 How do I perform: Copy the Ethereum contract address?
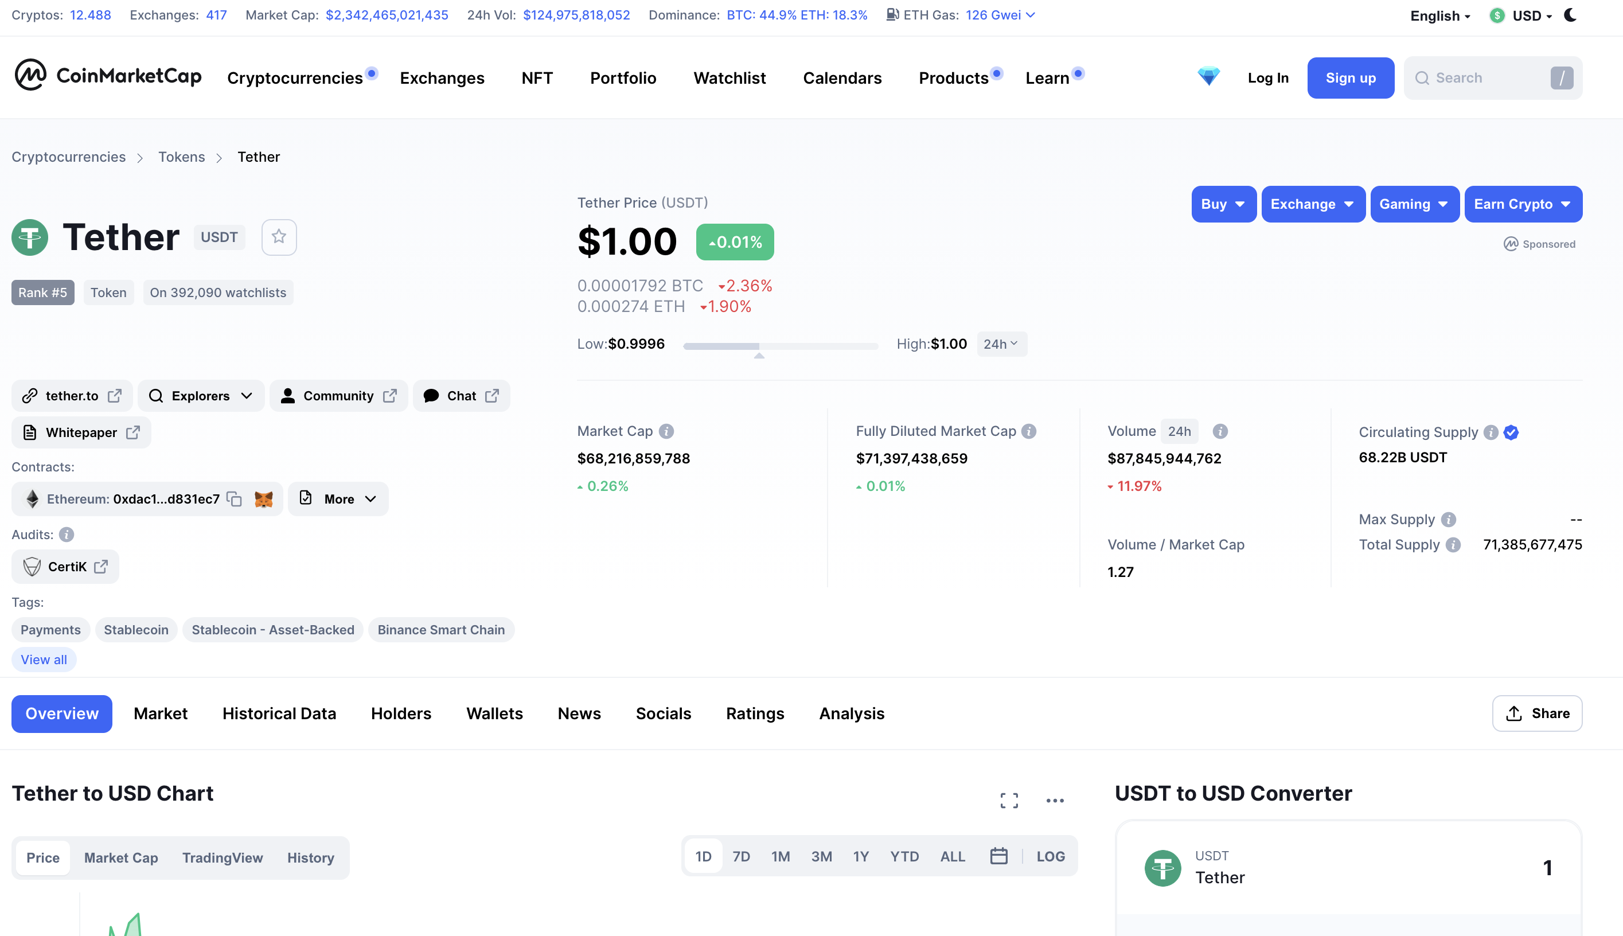tap(233, 499)
